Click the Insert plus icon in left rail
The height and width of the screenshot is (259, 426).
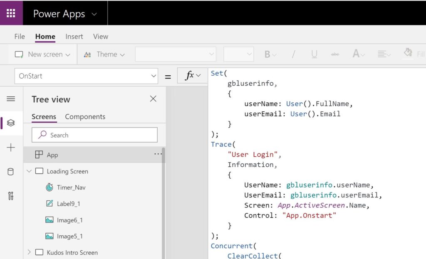(11, 147)
